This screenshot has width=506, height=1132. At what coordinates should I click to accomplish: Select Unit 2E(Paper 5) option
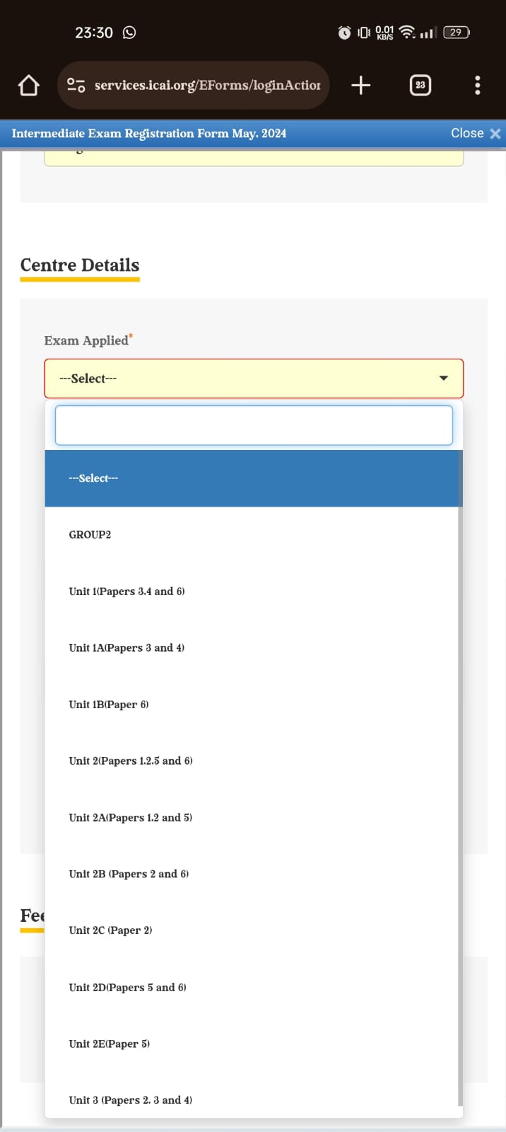(x=252, y=1044)
